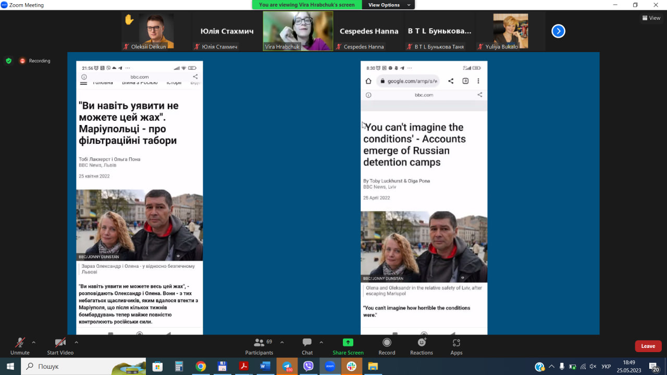
Task: Open Adobe Acrobat from taskbar
Action: click(x=243, y=366)
